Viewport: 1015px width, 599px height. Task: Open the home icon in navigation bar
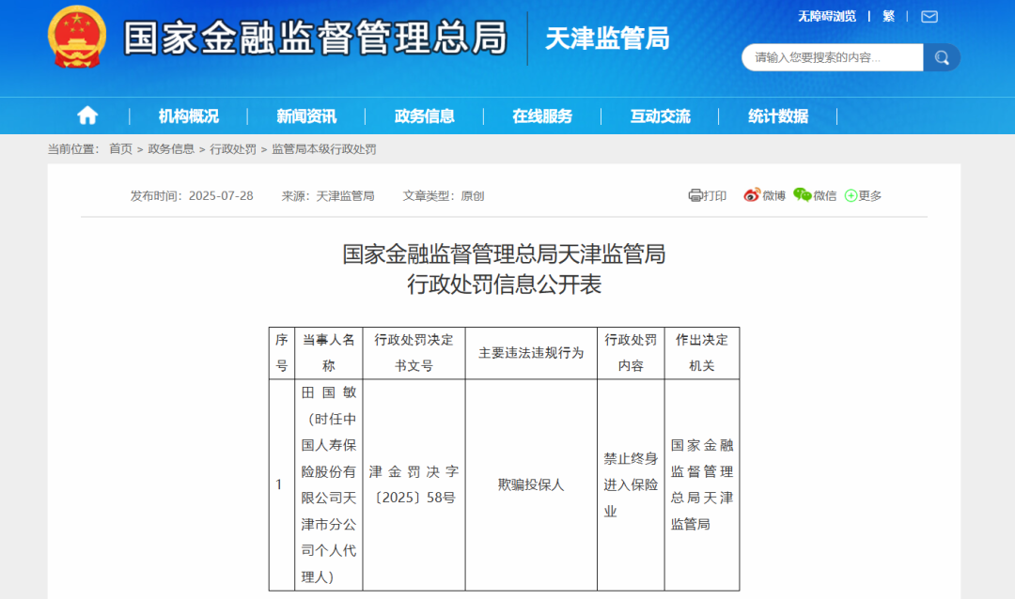tap(87, 115)
